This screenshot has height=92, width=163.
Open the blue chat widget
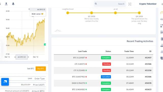(x=5, y=82)
